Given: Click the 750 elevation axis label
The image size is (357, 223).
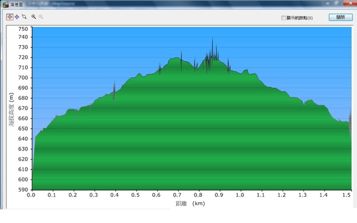Looking at the screenshot, I should tap(23, 29).
